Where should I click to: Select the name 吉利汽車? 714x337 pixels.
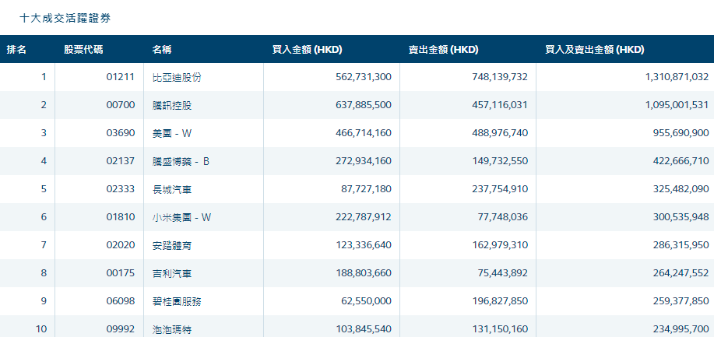(x=171, y=273)
